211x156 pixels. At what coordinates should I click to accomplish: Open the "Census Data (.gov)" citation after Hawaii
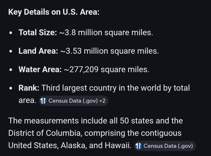165,146
